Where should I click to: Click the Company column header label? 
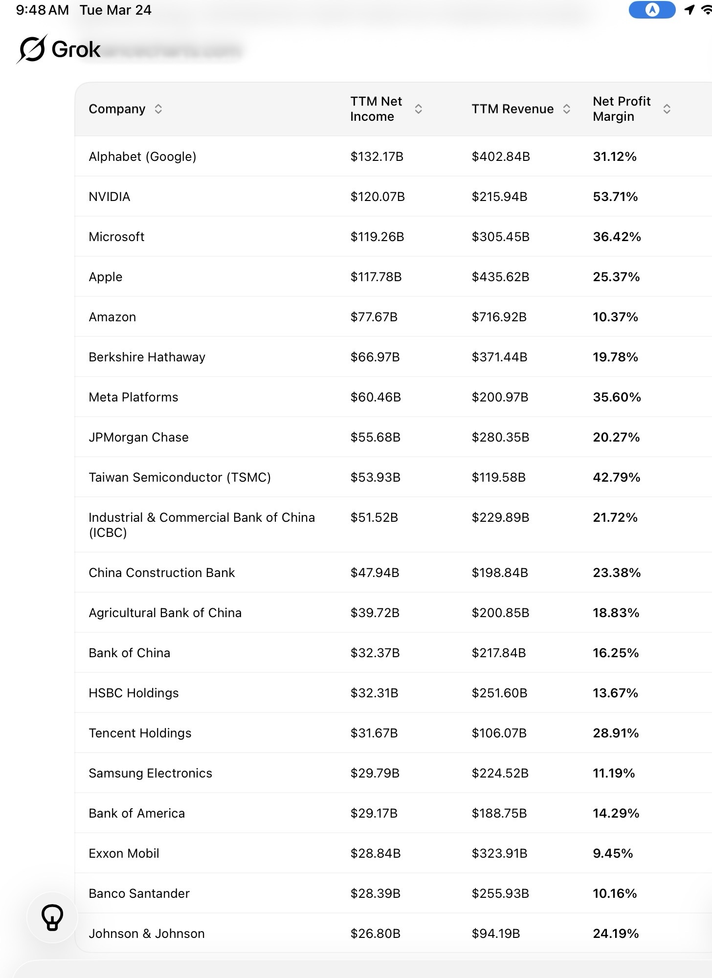(117, 109)
